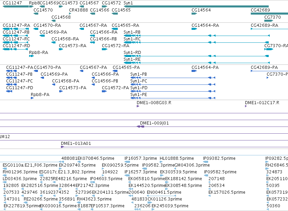Open the CG14567-PA protein label

[x=93, y=68]
